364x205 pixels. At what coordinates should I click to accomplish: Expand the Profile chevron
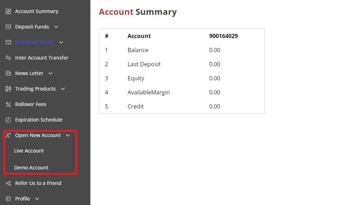pyautogui.click(x=37, y=199)
